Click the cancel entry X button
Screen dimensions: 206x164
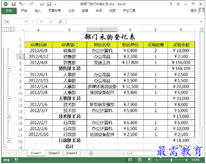point(42,21)
